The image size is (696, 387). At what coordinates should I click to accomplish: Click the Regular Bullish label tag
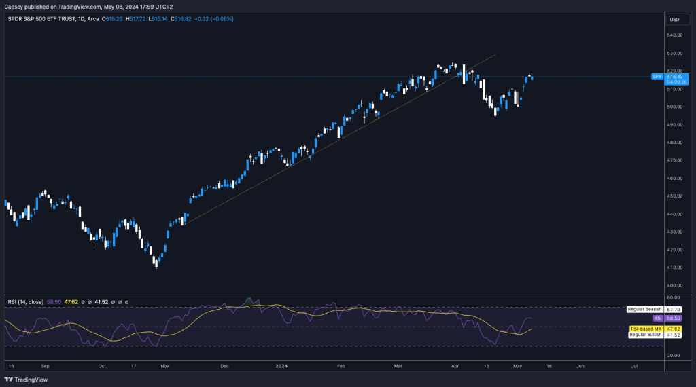(644, 334)
